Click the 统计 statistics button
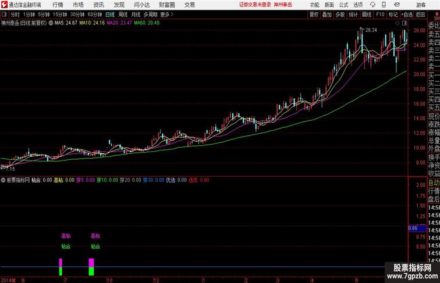This screenshot has height=283, width=440. (353, 15)
